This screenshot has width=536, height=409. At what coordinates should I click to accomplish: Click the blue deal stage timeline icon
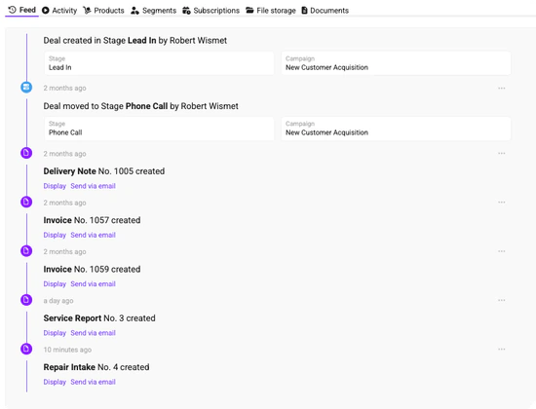(x=26, y=88)
